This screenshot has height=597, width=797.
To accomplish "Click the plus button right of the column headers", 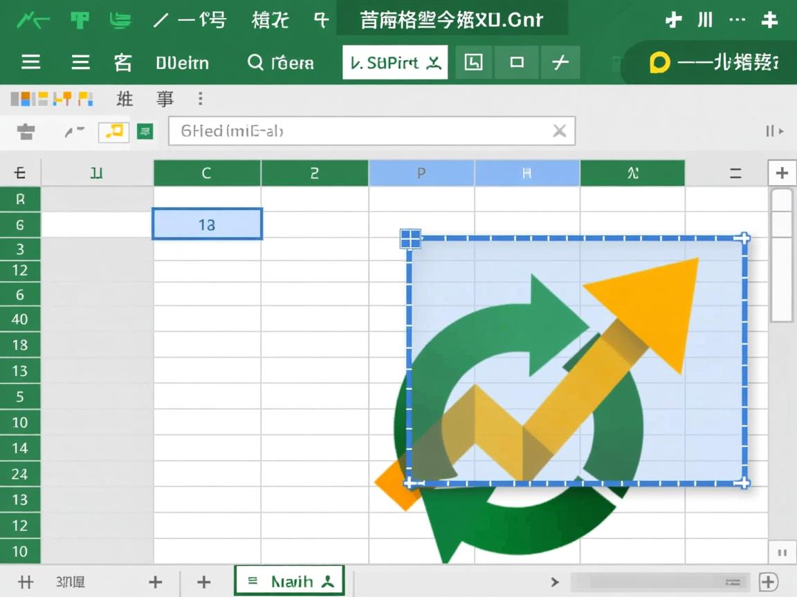I will pos(782,173).
